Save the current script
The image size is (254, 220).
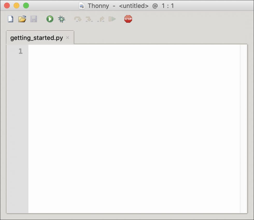tap(33, 19)
